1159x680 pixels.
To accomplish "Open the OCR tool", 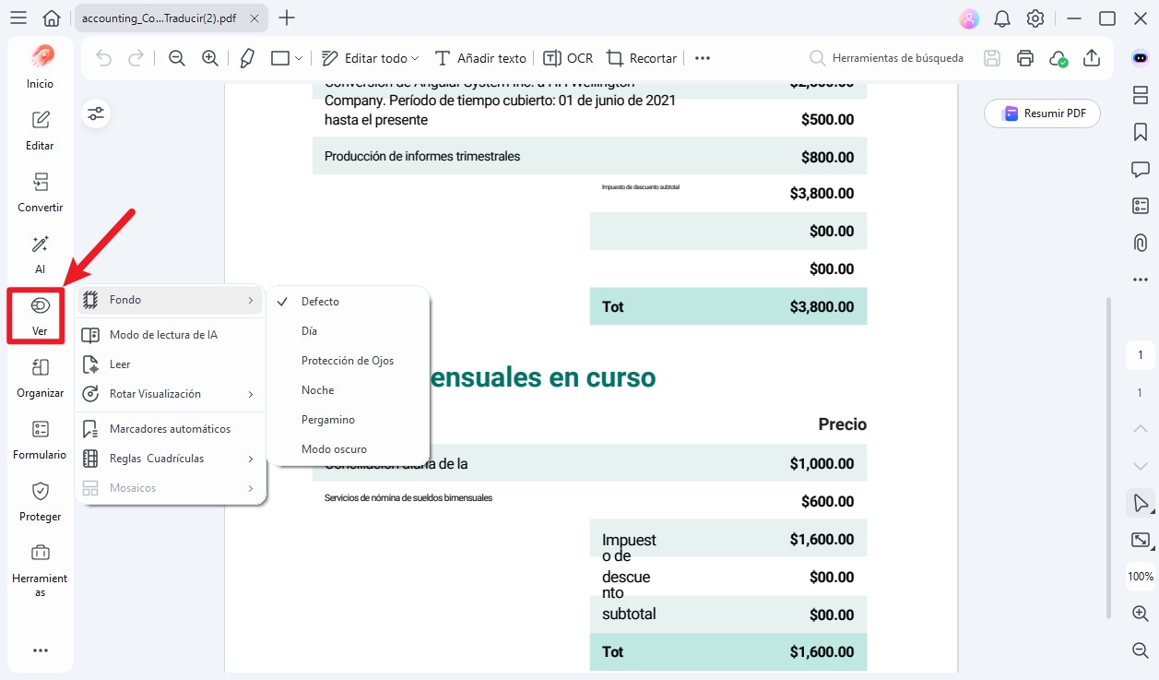I will click(x=568, y=57).
